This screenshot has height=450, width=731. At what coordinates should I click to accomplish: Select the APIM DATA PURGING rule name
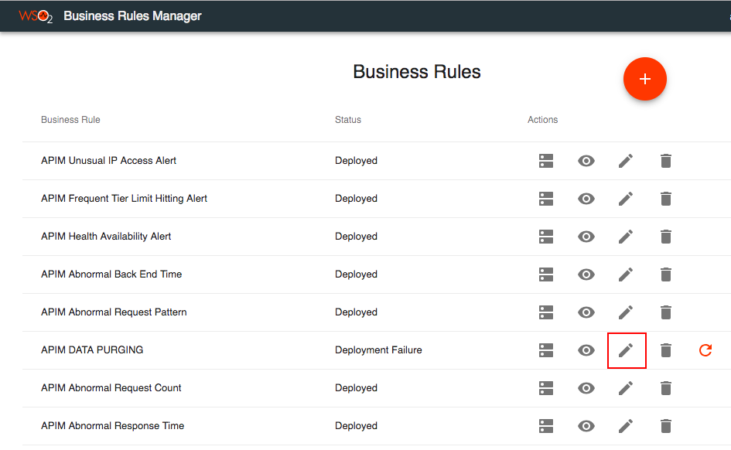[92, 350]
